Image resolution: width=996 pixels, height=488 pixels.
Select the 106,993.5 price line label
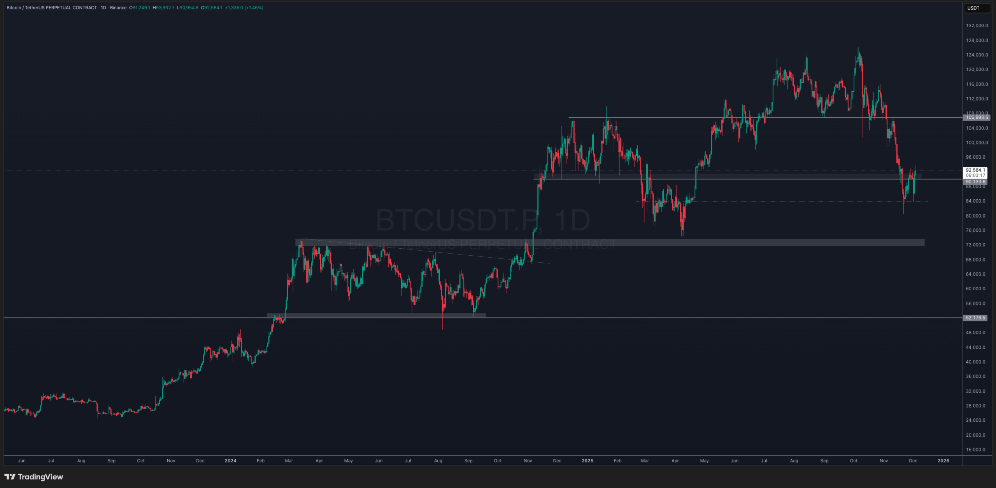(x=977, y=117)
